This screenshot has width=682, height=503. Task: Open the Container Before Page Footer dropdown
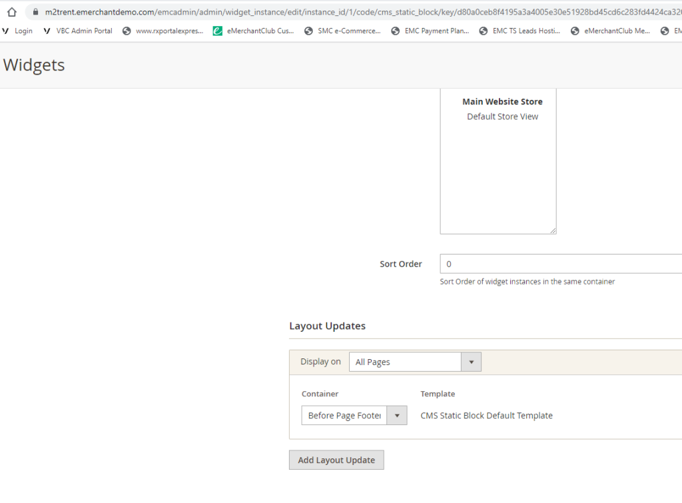click(x=344, y=416)
